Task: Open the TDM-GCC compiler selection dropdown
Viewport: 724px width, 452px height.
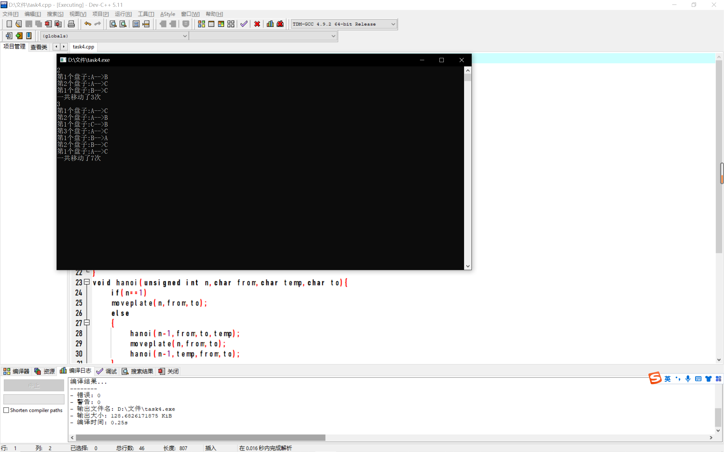Action: click(393, 24)
